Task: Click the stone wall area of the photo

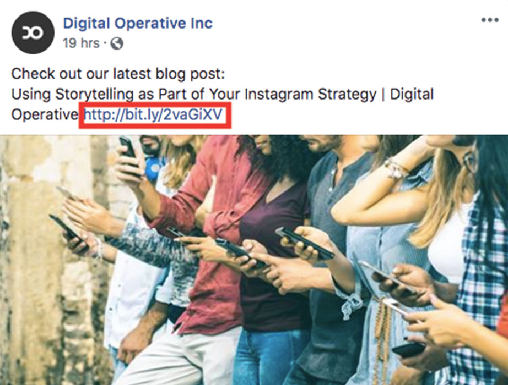Action: click(x=42, y=259)
